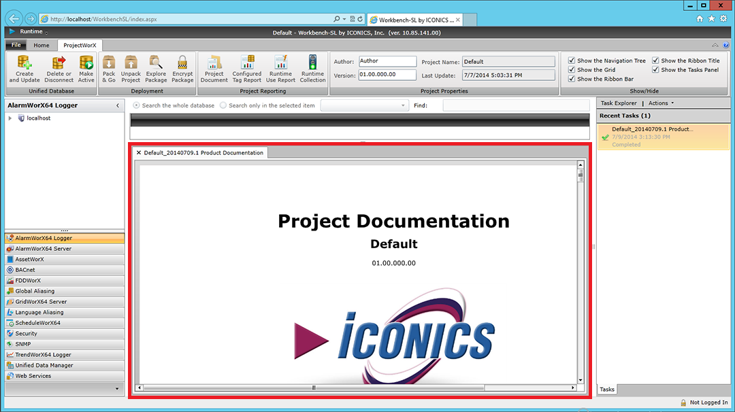Open the search field selection combo box
This screenshot has height=412, width=735.
(x=365, y=105)
